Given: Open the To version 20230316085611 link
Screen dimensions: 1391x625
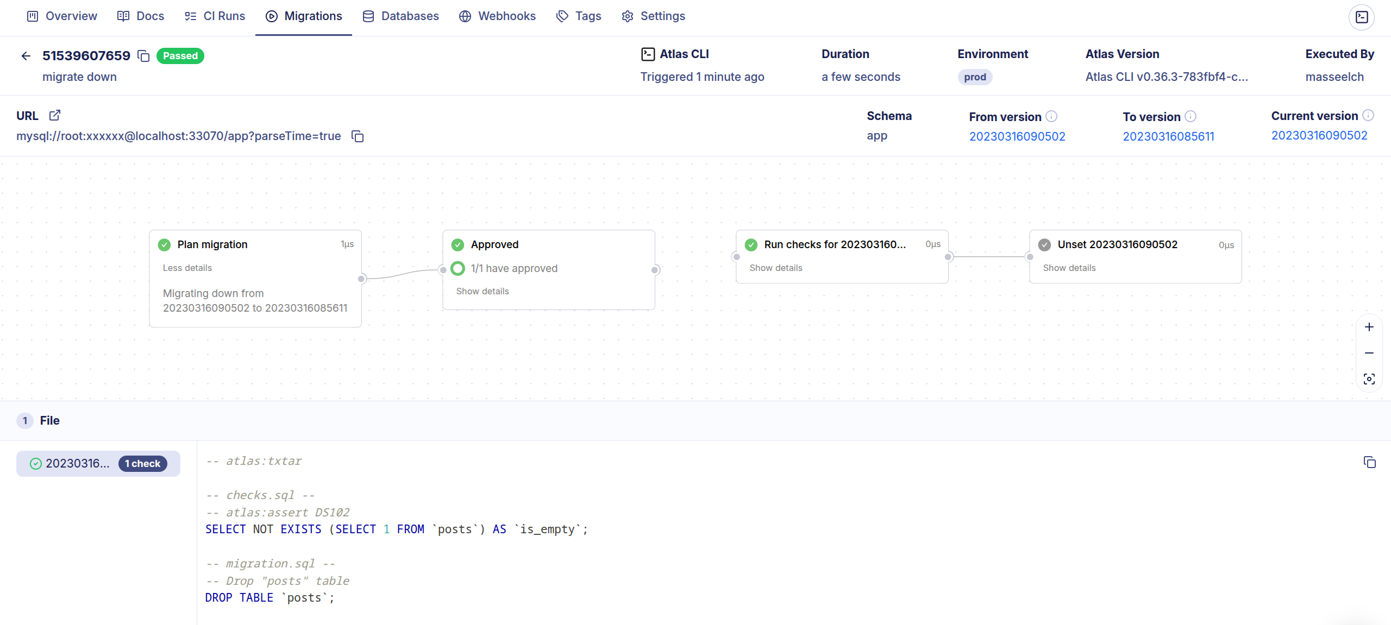Looking at the screenshot, I should tap(1168, 136).
